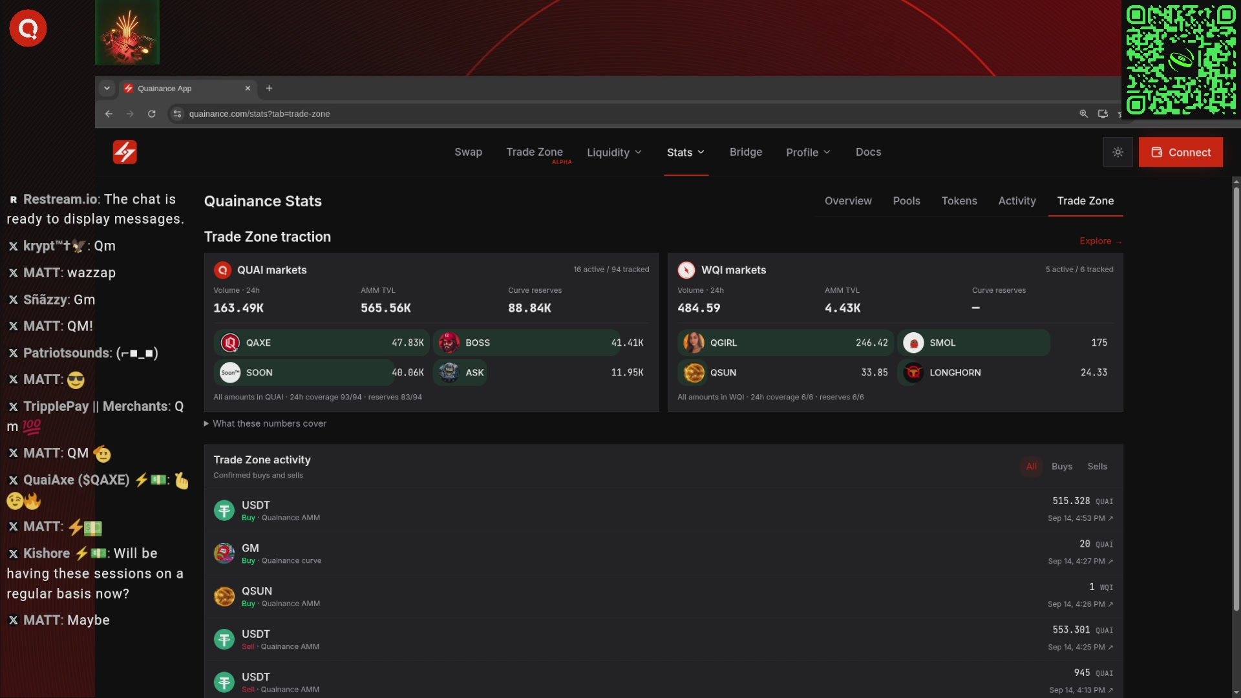Viewport: 1241px width, 698px height.
Task: Click the QGIRL token avatar
Action: [694, 343]
